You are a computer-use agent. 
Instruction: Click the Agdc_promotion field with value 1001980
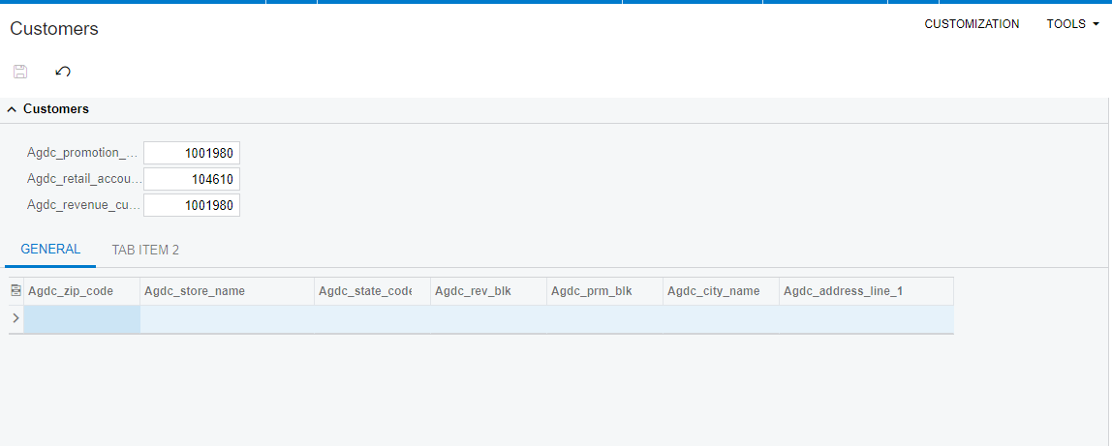192,153
